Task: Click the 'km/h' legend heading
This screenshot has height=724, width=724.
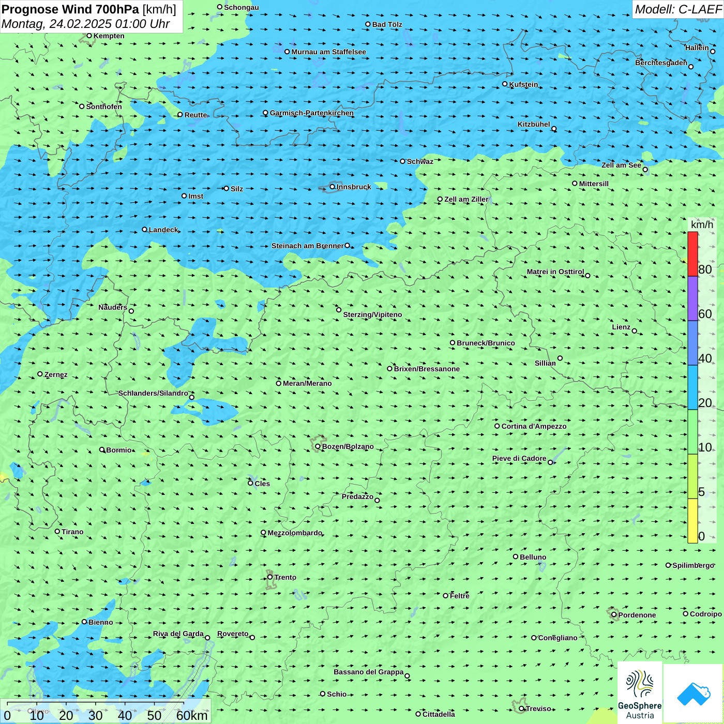Action: pyautogui.click(x=702, y=224)
